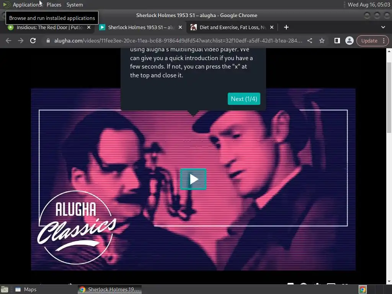Click the page vertical scrollbar thumb
This screenshot has width=392, height=294.
(x=389, y=98)
